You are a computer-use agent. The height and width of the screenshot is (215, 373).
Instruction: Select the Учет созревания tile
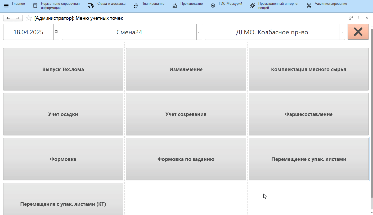[x=186, y=114]
